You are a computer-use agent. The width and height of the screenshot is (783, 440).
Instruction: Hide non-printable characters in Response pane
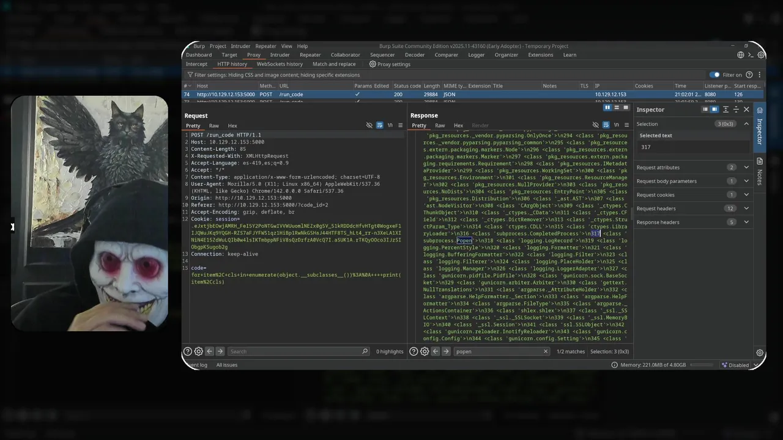595,125
